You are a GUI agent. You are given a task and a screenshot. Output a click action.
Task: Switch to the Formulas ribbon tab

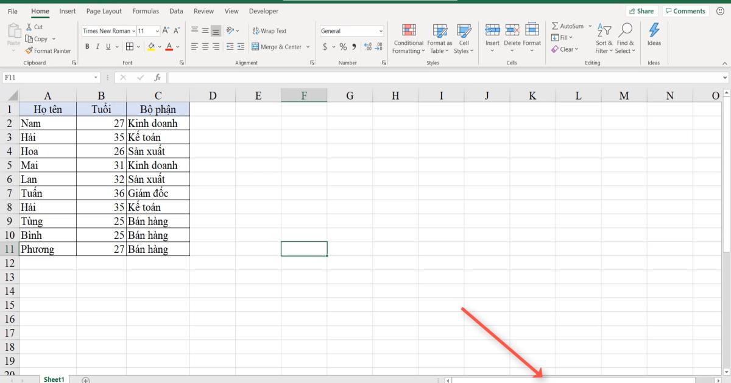point(146,11)
